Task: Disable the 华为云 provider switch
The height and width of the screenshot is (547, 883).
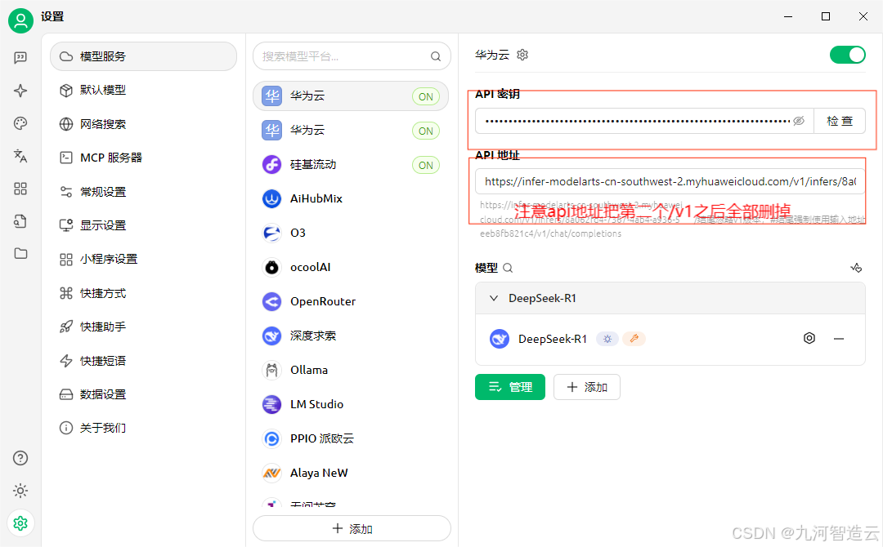Action: coord(847,55)
